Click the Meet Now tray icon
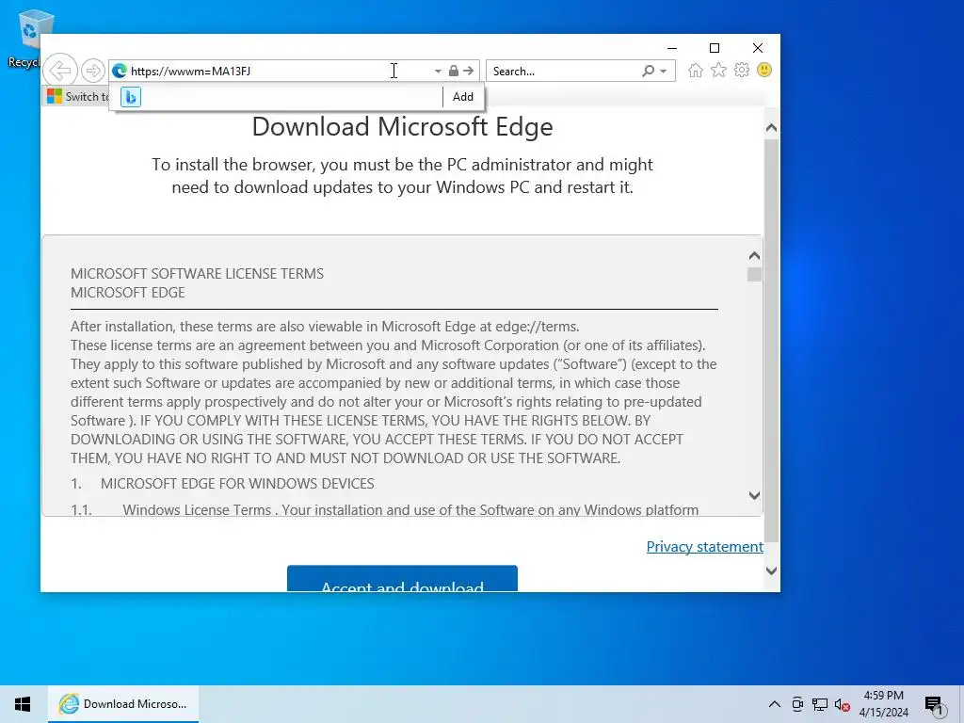The width and height of the screenshot is (964, 723). pyautogui.click(x=797, y=704)
